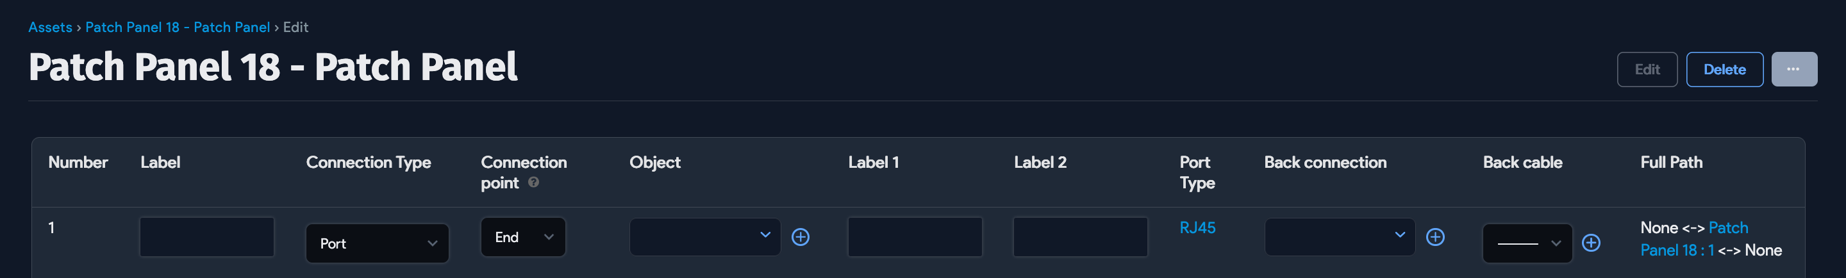Click the Full Path column header

coord(1671,163)
